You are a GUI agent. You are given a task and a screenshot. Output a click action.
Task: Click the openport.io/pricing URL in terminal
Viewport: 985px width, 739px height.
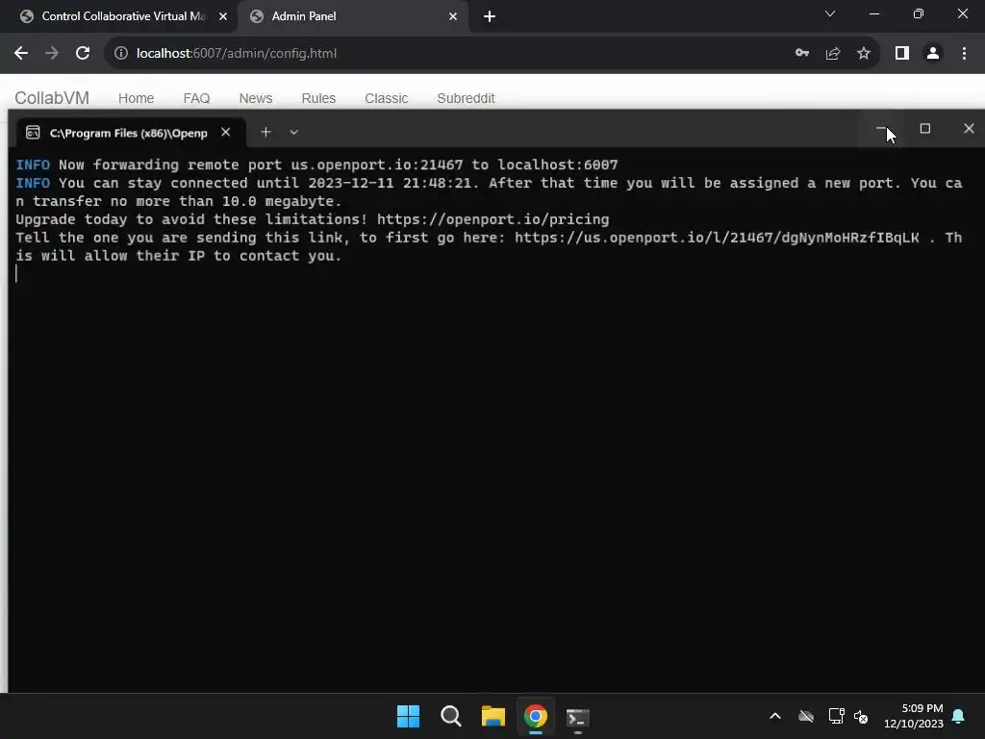tap(493, 219)
